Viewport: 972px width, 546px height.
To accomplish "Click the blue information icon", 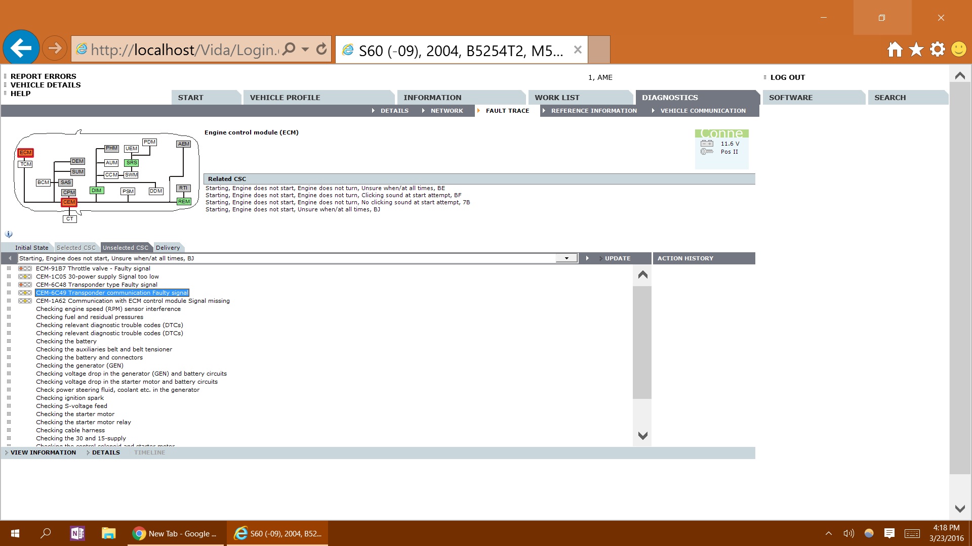I will pos(9,234).
